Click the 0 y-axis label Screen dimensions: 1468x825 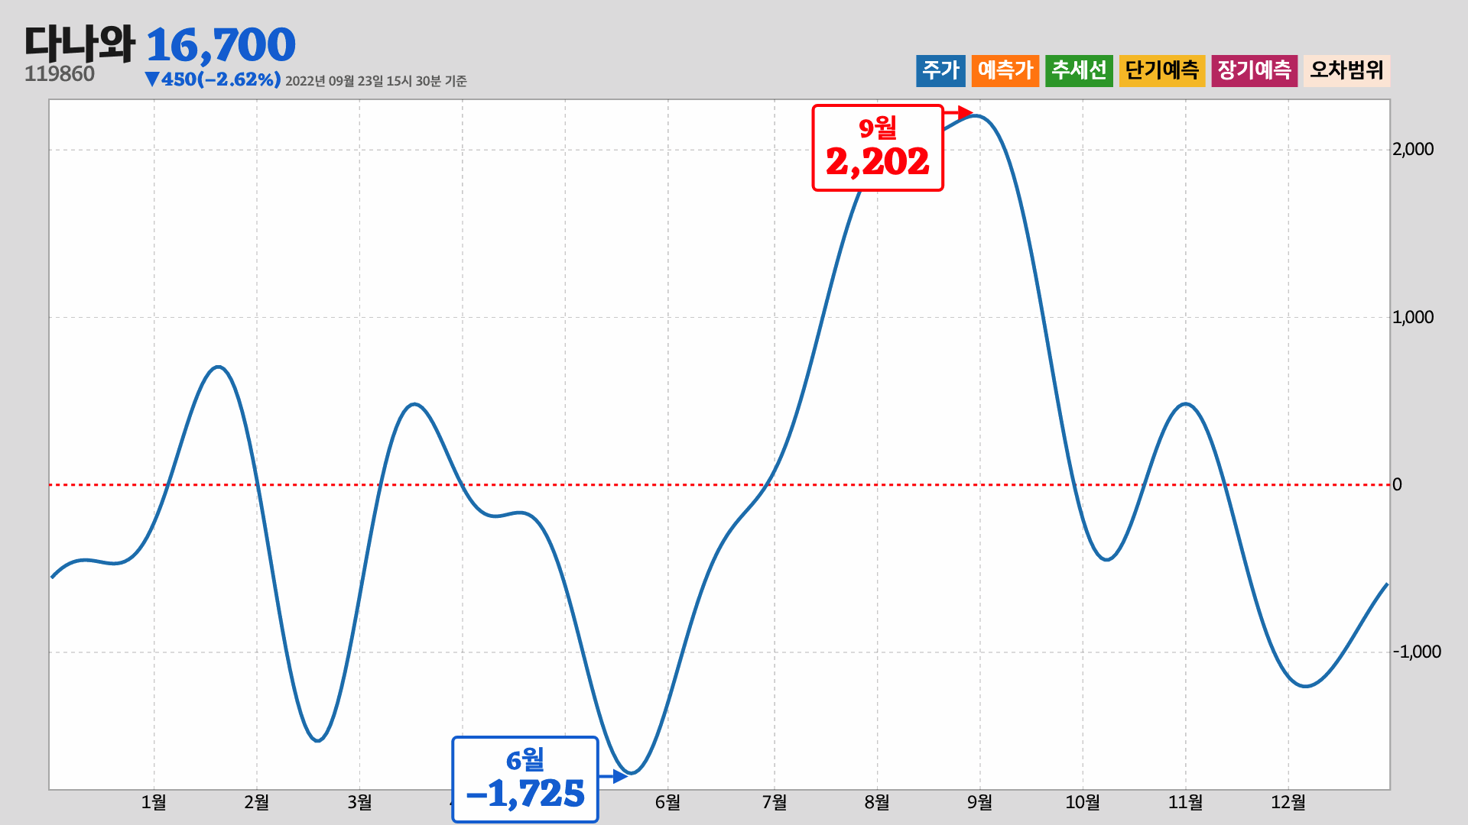point(1397,484)
